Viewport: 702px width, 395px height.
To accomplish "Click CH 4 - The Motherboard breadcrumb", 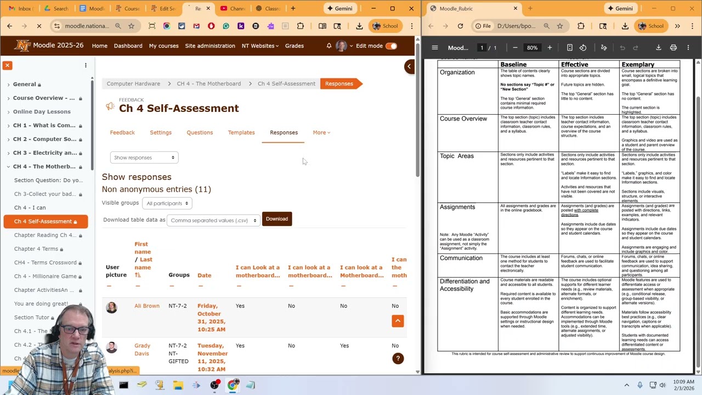I will 208,83.
